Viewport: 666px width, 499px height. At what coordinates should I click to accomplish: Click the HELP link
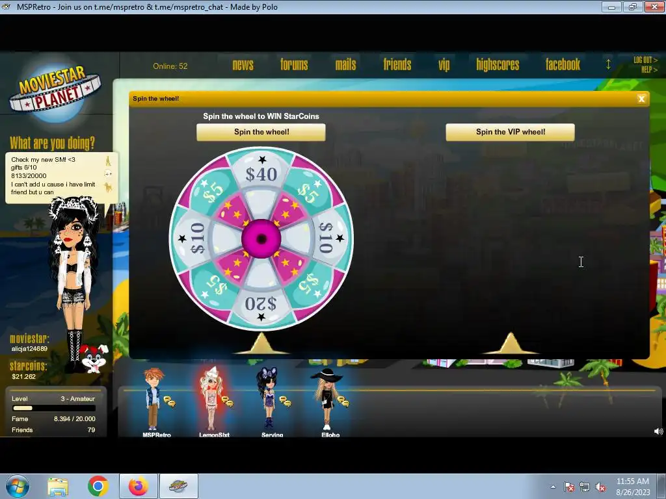(x=649, y=70)
